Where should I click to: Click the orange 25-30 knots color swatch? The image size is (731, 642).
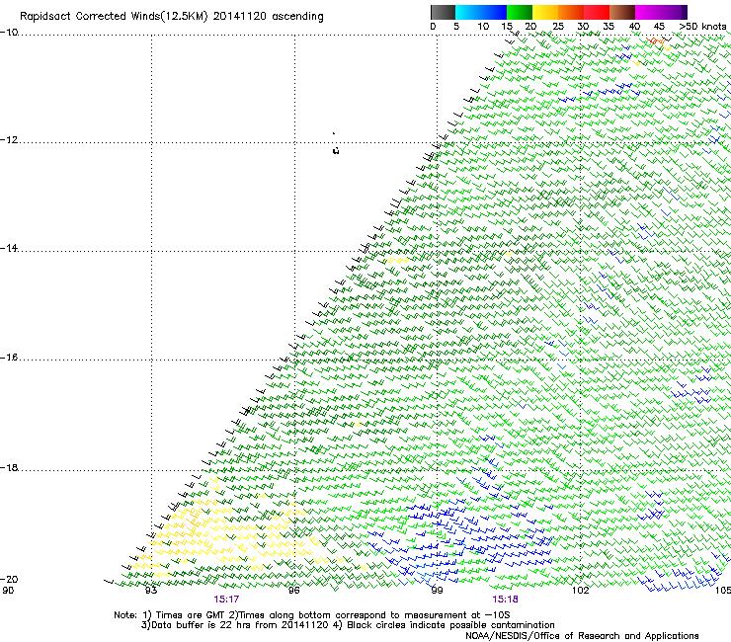click(571, 12)
